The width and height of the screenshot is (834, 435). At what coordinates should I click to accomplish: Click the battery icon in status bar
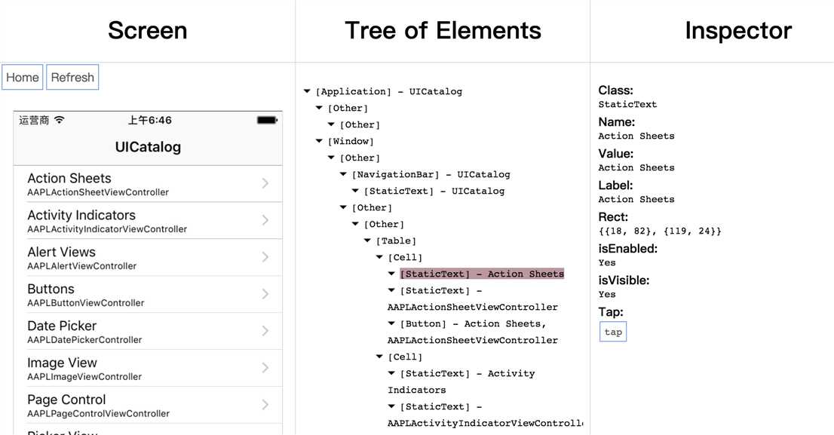pyautogui.click(x=267, y=120)
